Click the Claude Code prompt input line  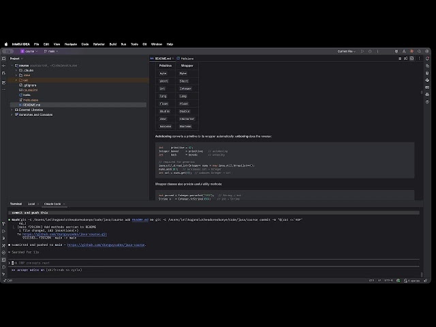[x=214, y=263]
